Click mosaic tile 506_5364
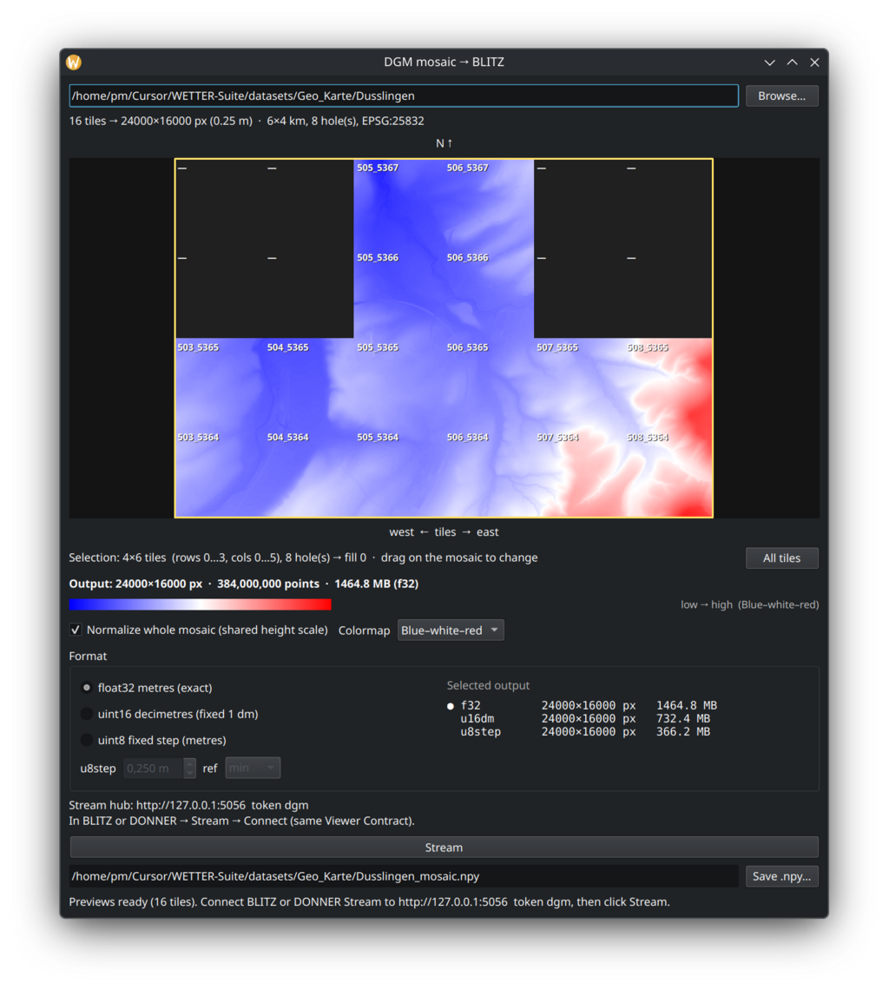The image size is (889, 990). [489, 472]
